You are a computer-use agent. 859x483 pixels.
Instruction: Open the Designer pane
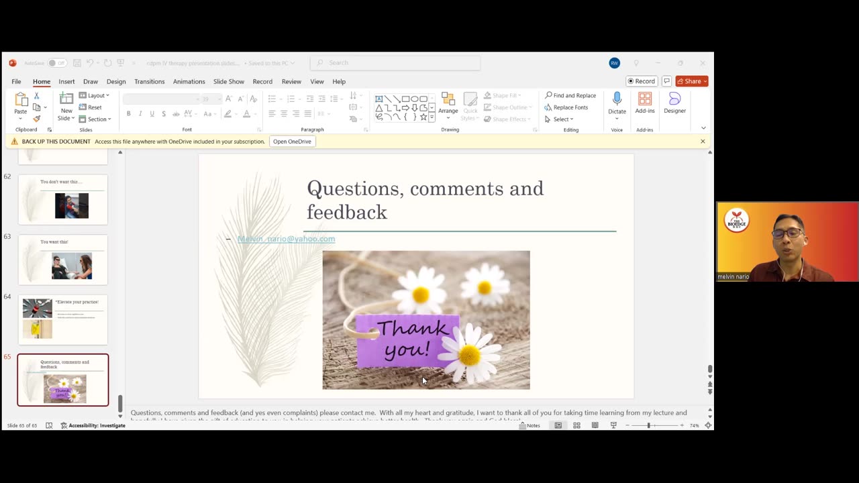click(674, 103)
